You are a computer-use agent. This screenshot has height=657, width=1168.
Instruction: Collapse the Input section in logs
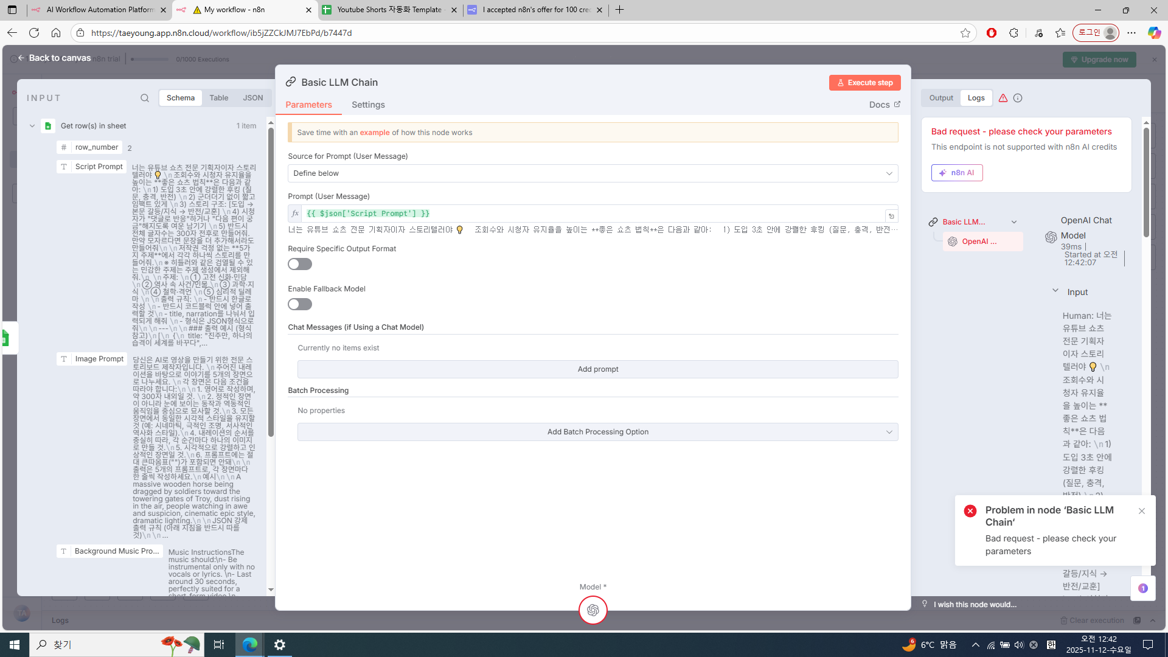tap(1055, 291)
